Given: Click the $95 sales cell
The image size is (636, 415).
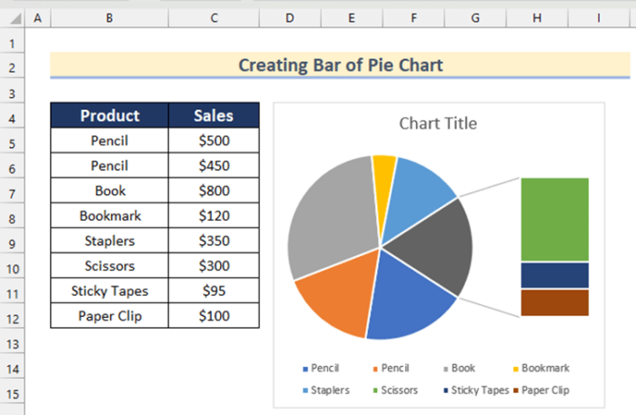Looking at the screenshot, I should [x=214, y=291].
